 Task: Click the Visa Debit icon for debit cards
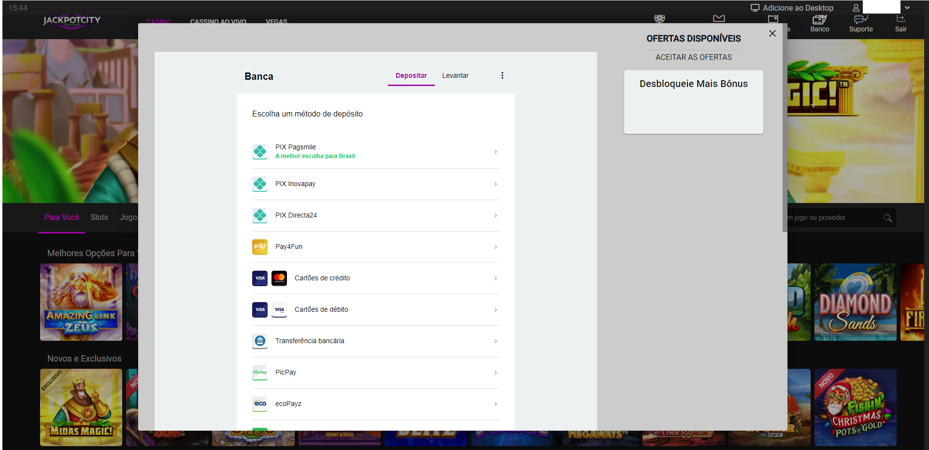(279, 310)
